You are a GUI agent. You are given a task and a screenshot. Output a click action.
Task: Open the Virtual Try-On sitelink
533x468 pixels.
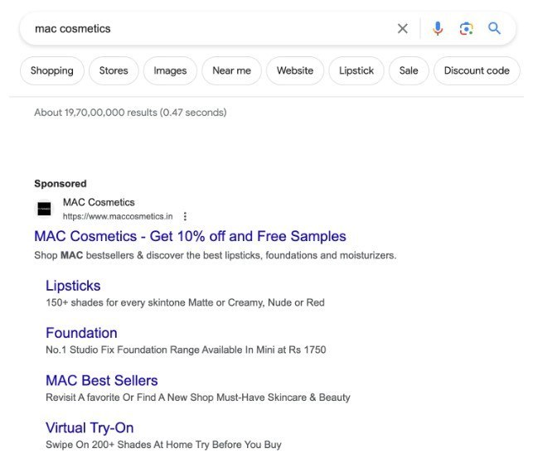90,428
